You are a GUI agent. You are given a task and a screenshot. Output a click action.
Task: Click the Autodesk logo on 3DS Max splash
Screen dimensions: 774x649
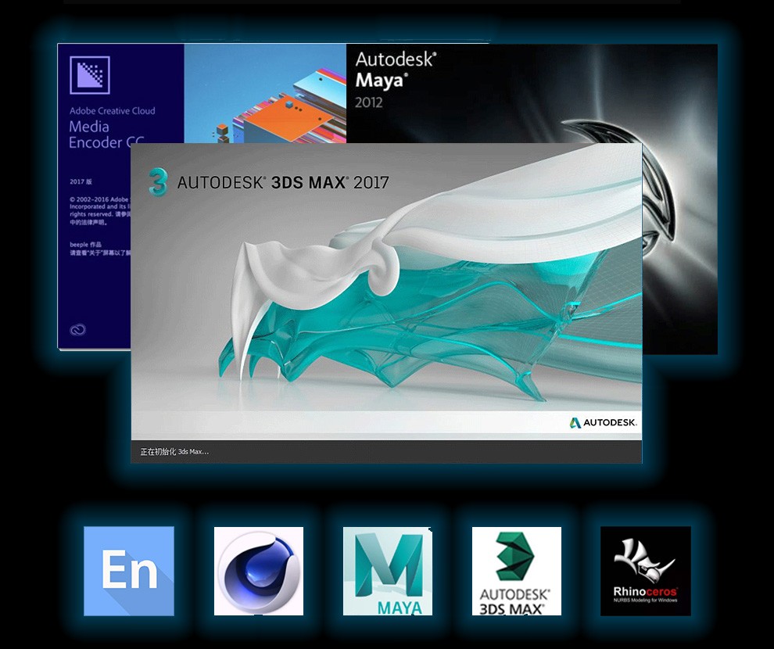pyautogui.click(x=604, y=422)
